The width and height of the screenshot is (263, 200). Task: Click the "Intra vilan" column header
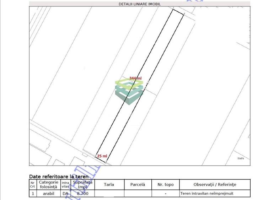point(65,184)
